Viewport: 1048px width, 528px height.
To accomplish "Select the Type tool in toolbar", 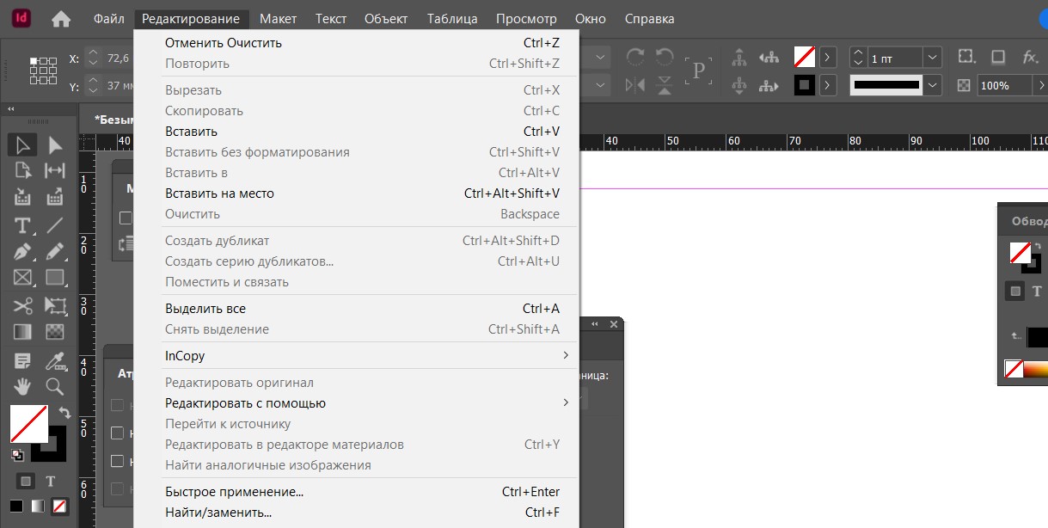I will pyautogui.click(x=22, y=225).
